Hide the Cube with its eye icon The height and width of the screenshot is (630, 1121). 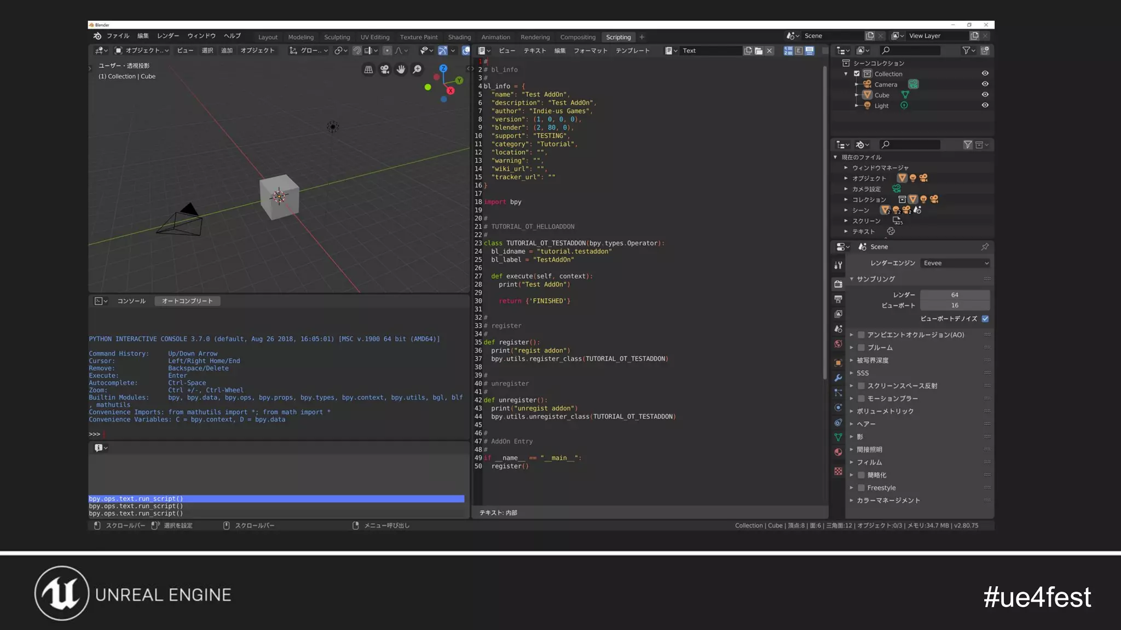pyautogui.click(x=985, y=95)
